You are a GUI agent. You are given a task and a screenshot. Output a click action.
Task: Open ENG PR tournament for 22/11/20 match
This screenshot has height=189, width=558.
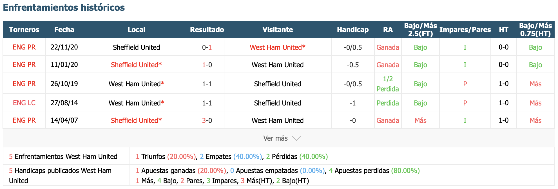tap(24, 47)
